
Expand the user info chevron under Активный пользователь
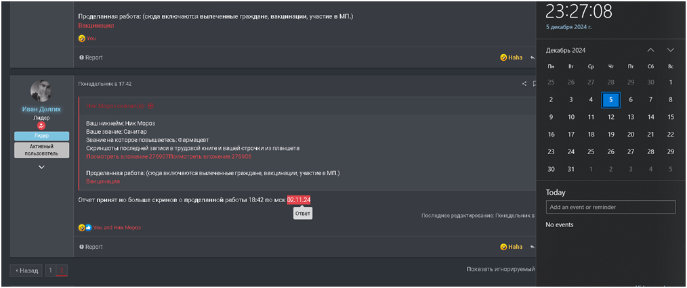41,167
